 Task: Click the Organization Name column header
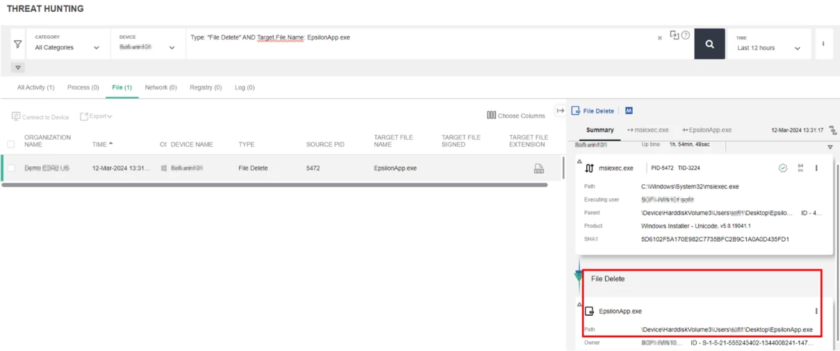[47, 141]
